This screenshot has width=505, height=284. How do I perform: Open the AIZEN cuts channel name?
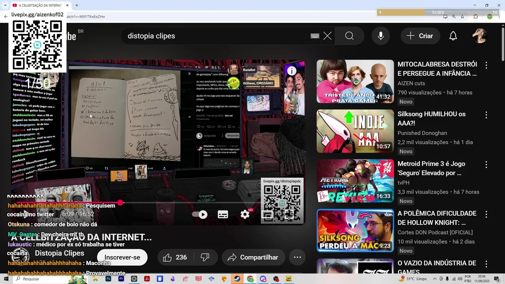click(x=417, y=83)
